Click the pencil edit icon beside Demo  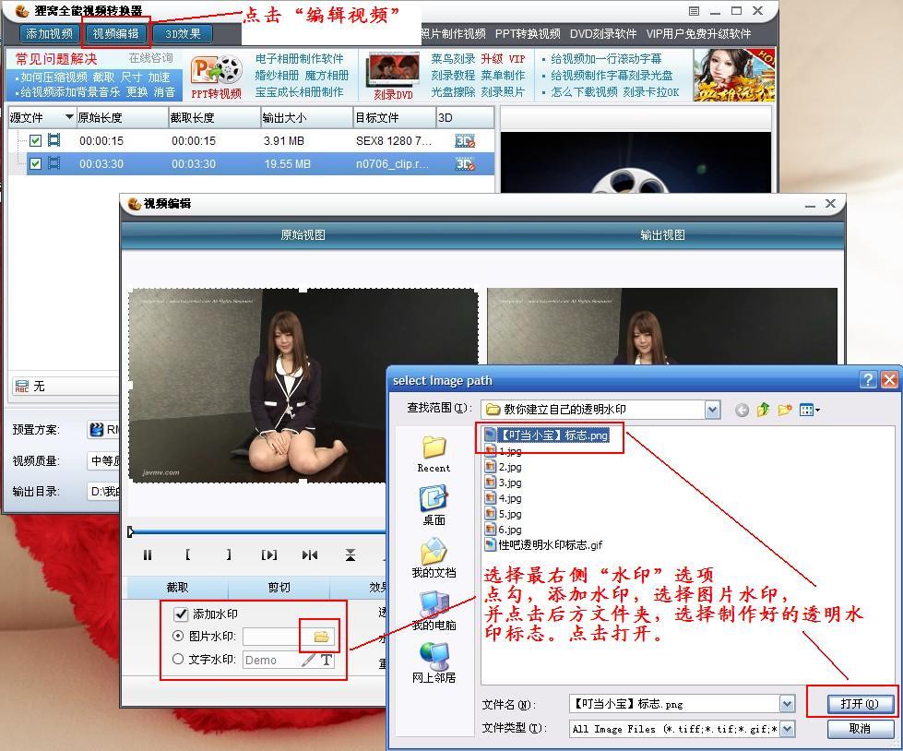[x=308, y=660]
